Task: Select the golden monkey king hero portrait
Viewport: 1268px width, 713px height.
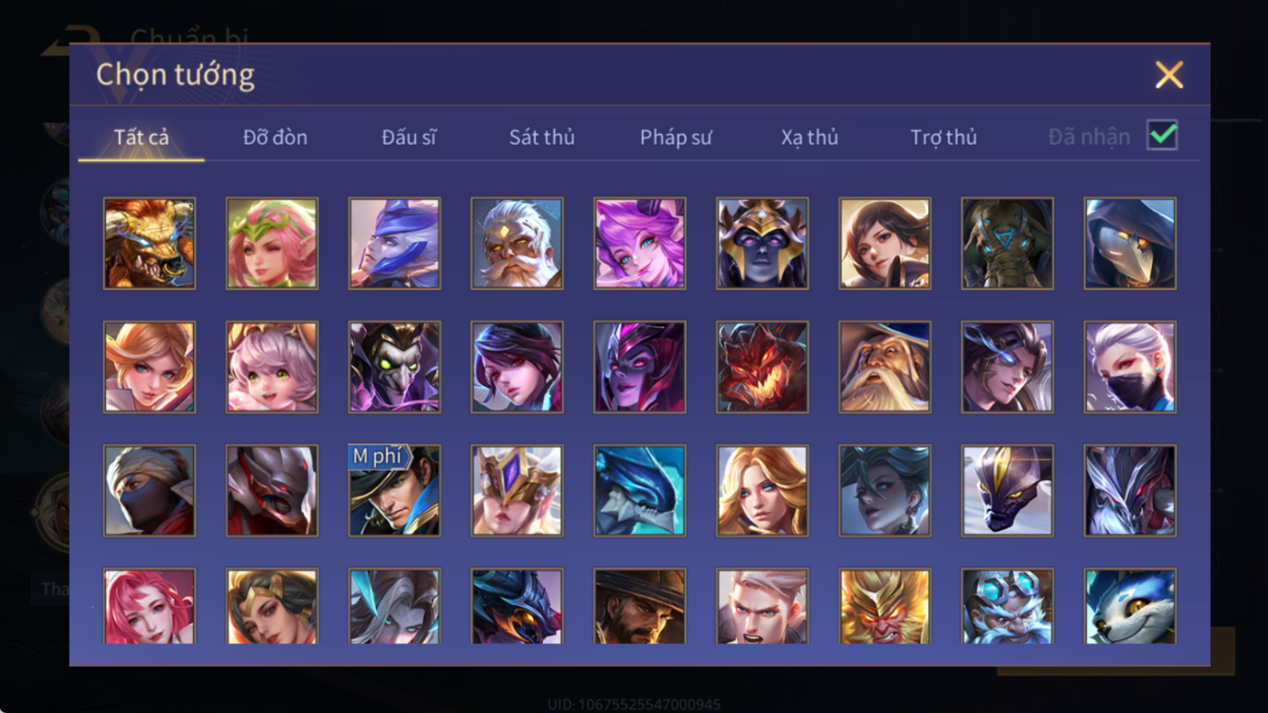Action: (885, 606)
